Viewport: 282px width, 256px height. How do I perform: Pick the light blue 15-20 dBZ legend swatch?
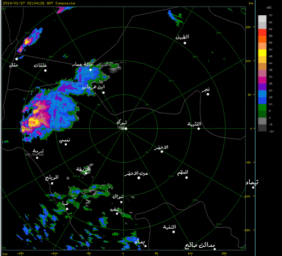coord(262,94)
